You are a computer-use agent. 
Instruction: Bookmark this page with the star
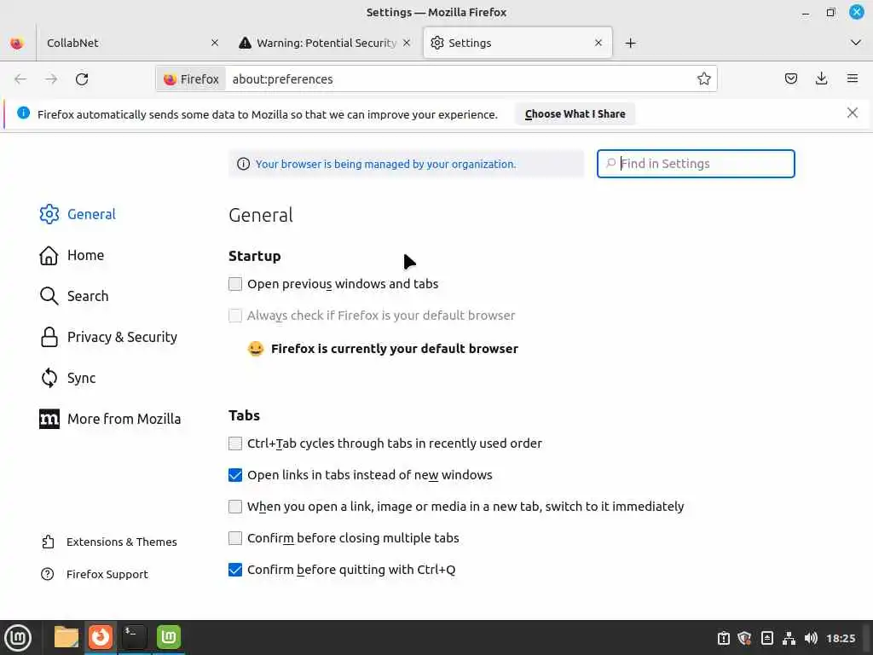click(703, 78)
